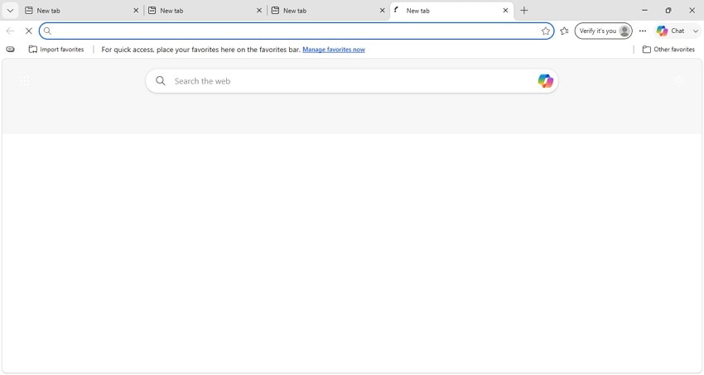
Task: Add this page to favorites star
Action: tap(546, 31)
